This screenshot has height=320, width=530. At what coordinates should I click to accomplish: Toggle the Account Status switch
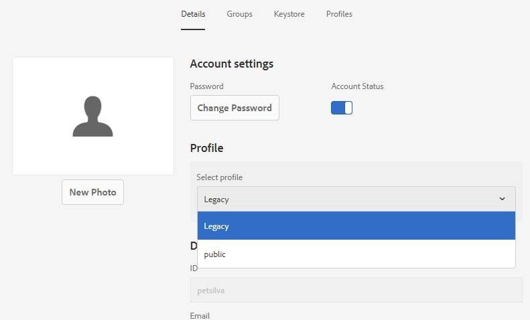(x=342, y=108)
